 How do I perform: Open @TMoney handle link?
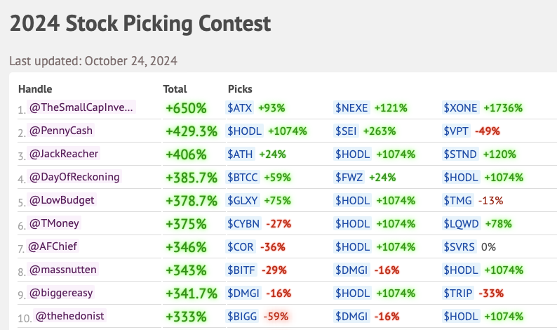pos(54,223)
